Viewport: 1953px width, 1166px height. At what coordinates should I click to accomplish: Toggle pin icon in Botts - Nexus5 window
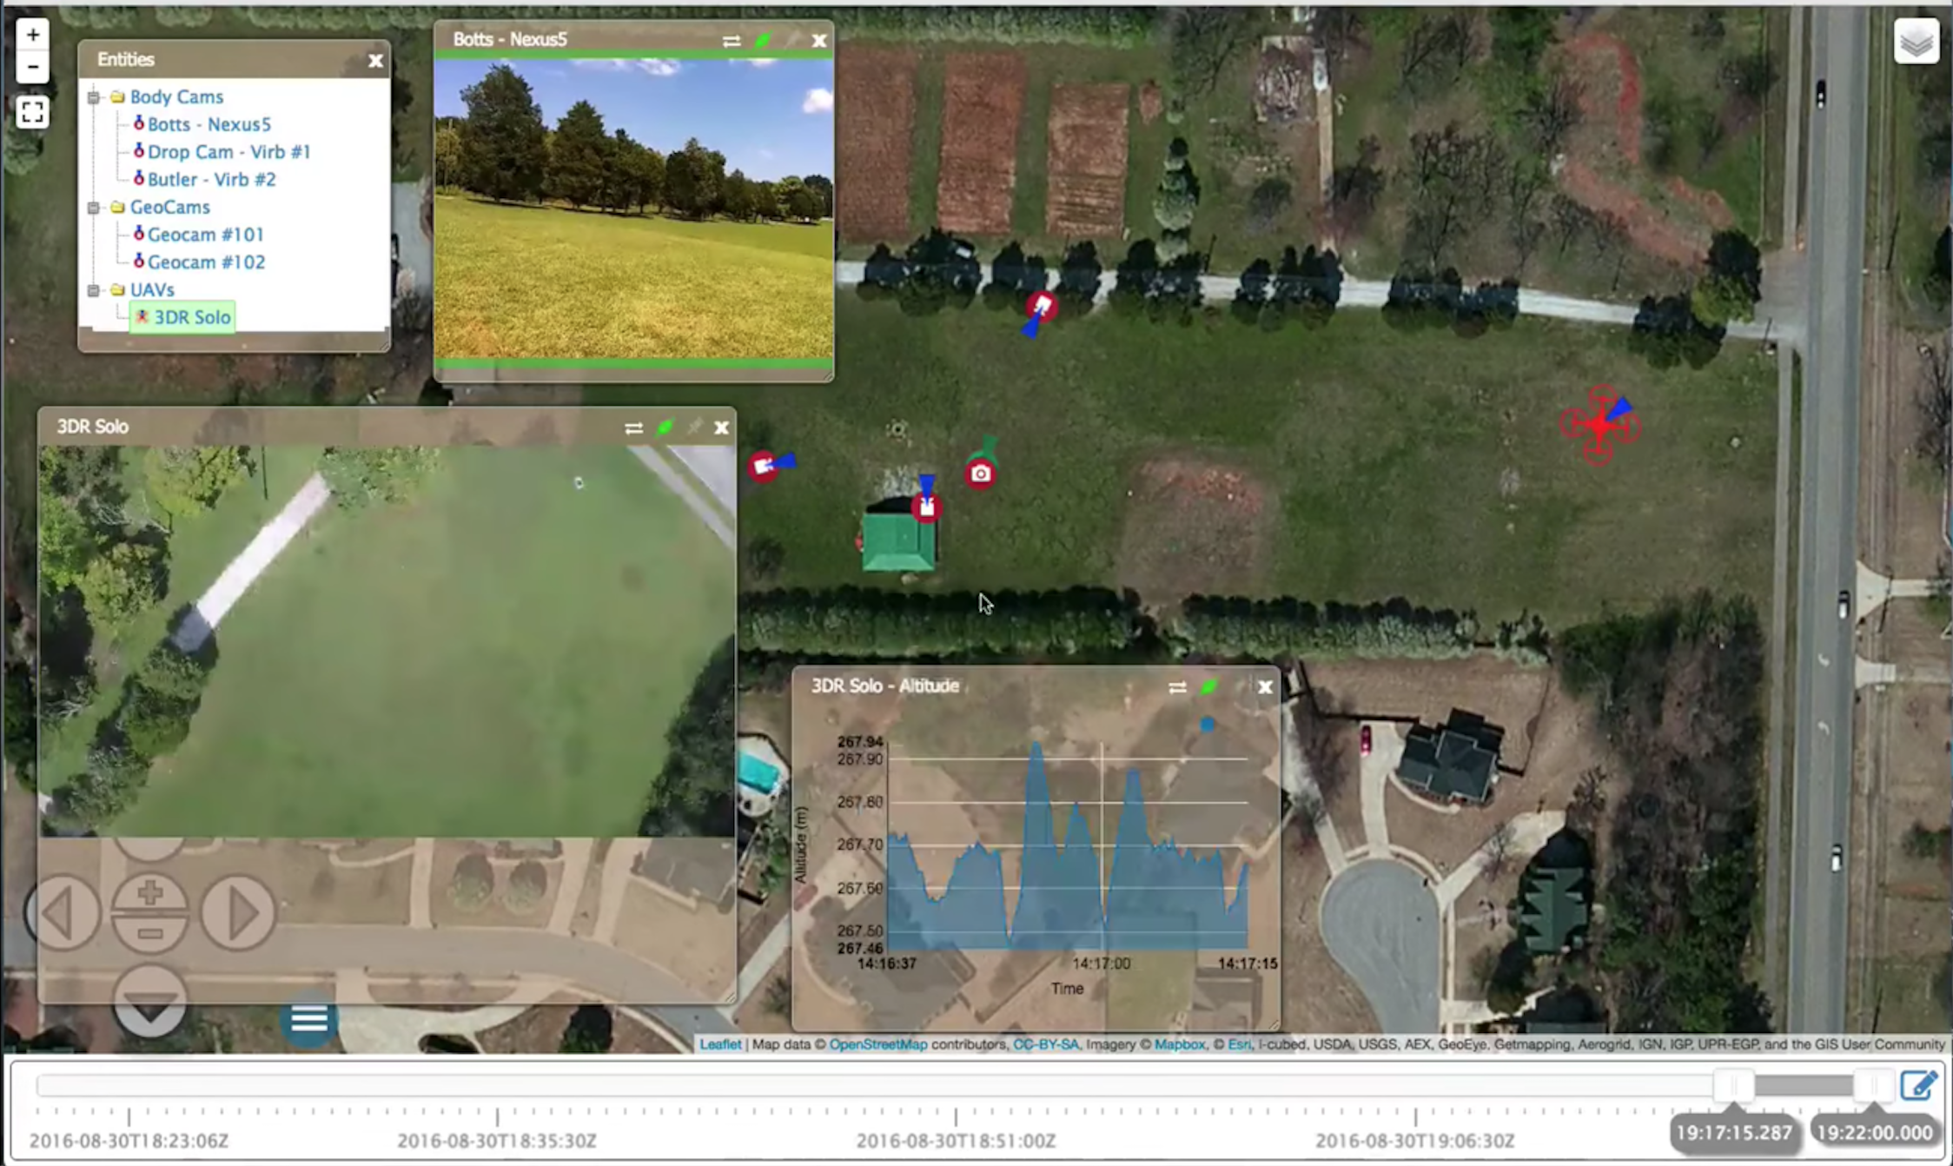click(x=791, y=41)
